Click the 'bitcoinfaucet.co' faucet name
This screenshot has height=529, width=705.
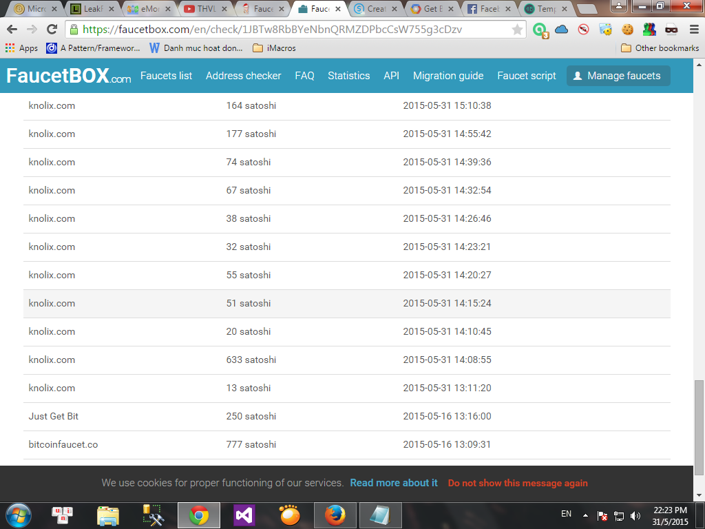pos(63,444)
